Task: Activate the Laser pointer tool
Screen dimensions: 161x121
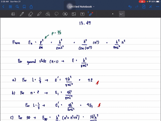Action: pyautogui.click(x=91, y=14)
